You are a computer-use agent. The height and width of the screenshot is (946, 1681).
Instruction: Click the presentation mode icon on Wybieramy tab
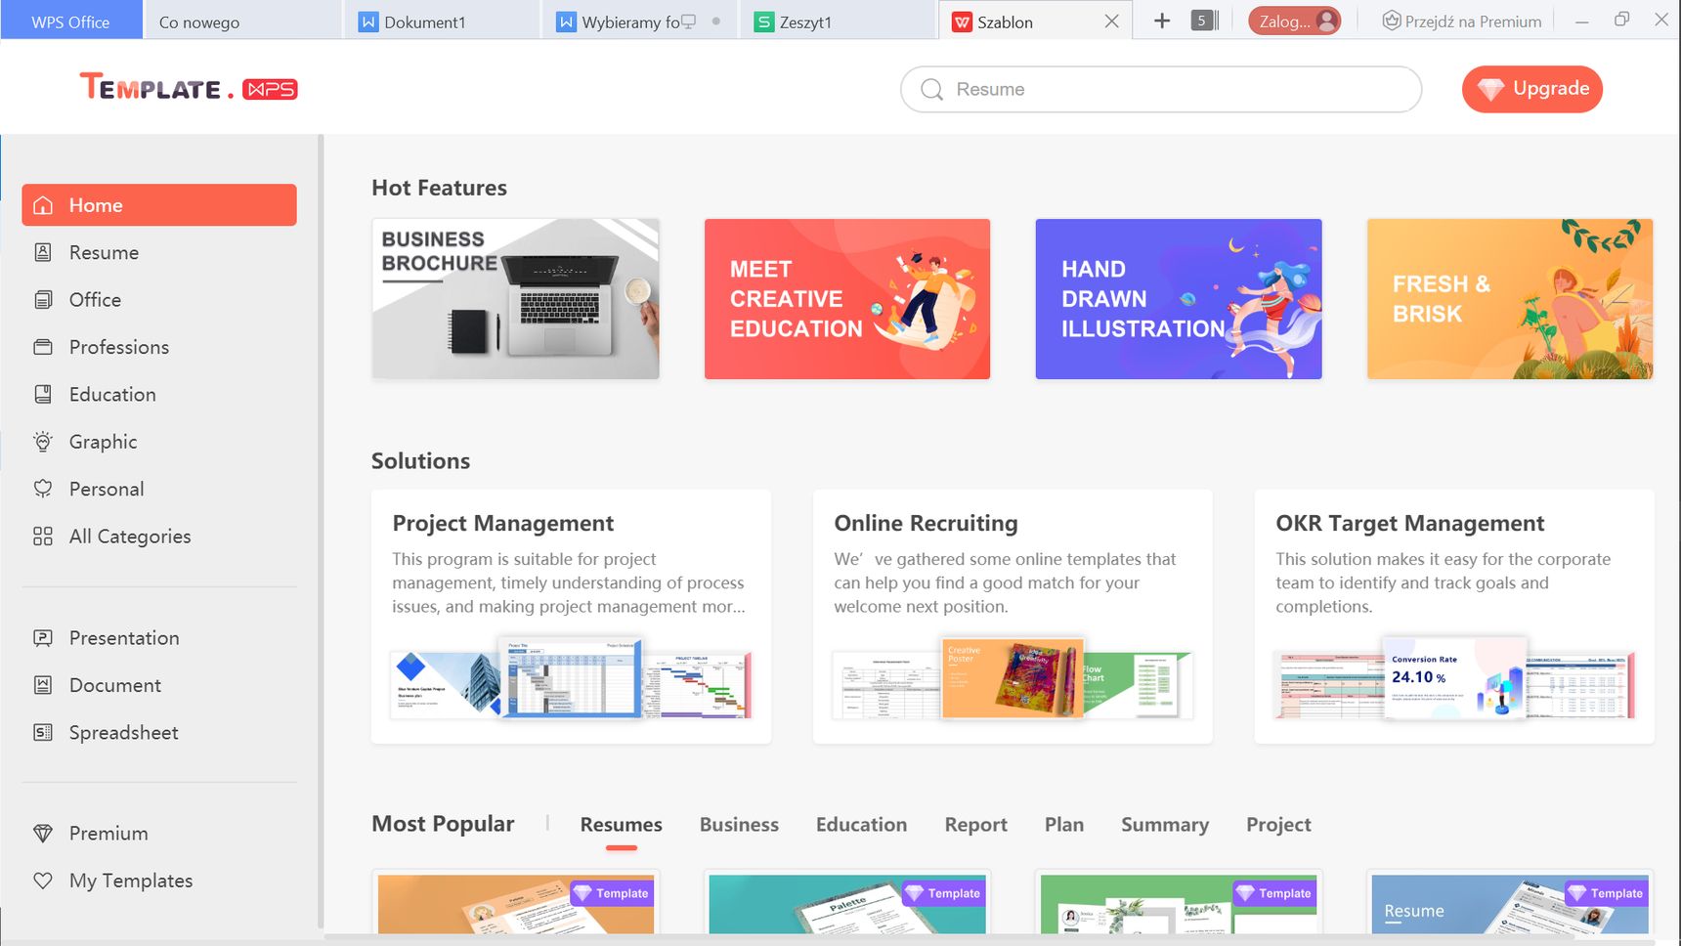click(688, 21)
